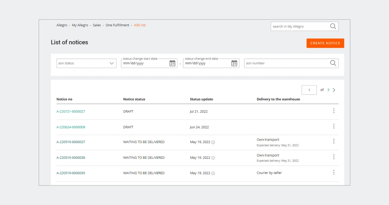Open notice A-220519-0000037 link
Screen dimensions: 389x205
pos(71,142)
